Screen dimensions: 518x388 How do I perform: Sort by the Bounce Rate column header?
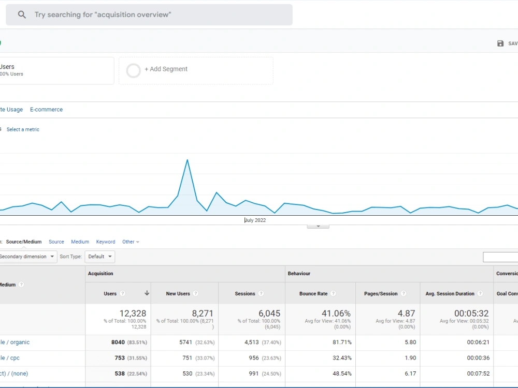(x=313, y=294)
